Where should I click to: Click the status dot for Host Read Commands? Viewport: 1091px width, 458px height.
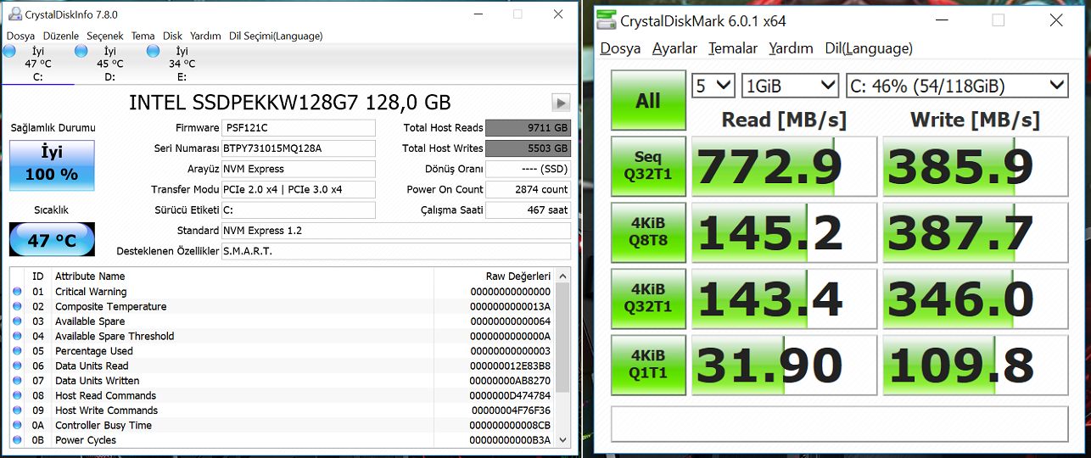(17, 395)
